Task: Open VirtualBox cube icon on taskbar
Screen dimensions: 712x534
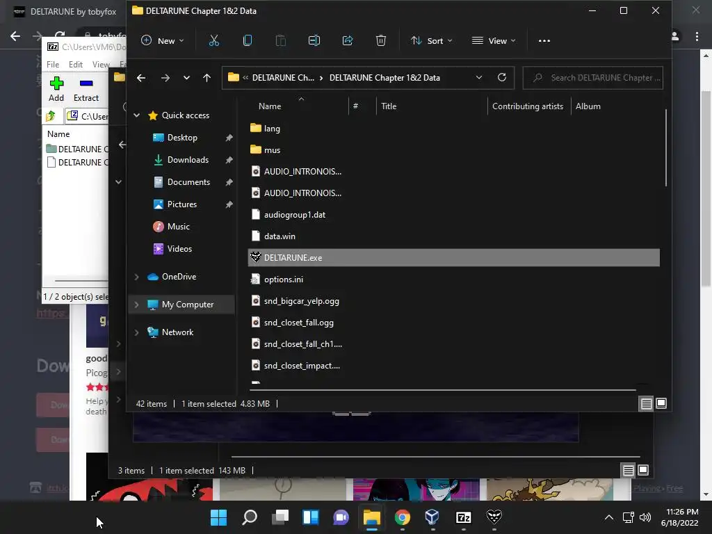Action: [x=432, y=517]
